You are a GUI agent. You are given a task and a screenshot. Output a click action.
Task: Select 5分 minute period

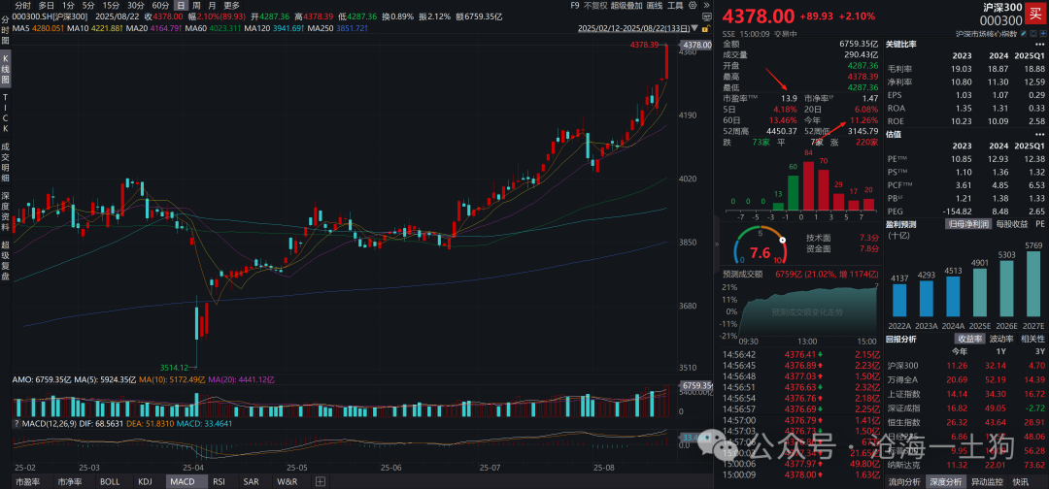[x=88, y=5]
